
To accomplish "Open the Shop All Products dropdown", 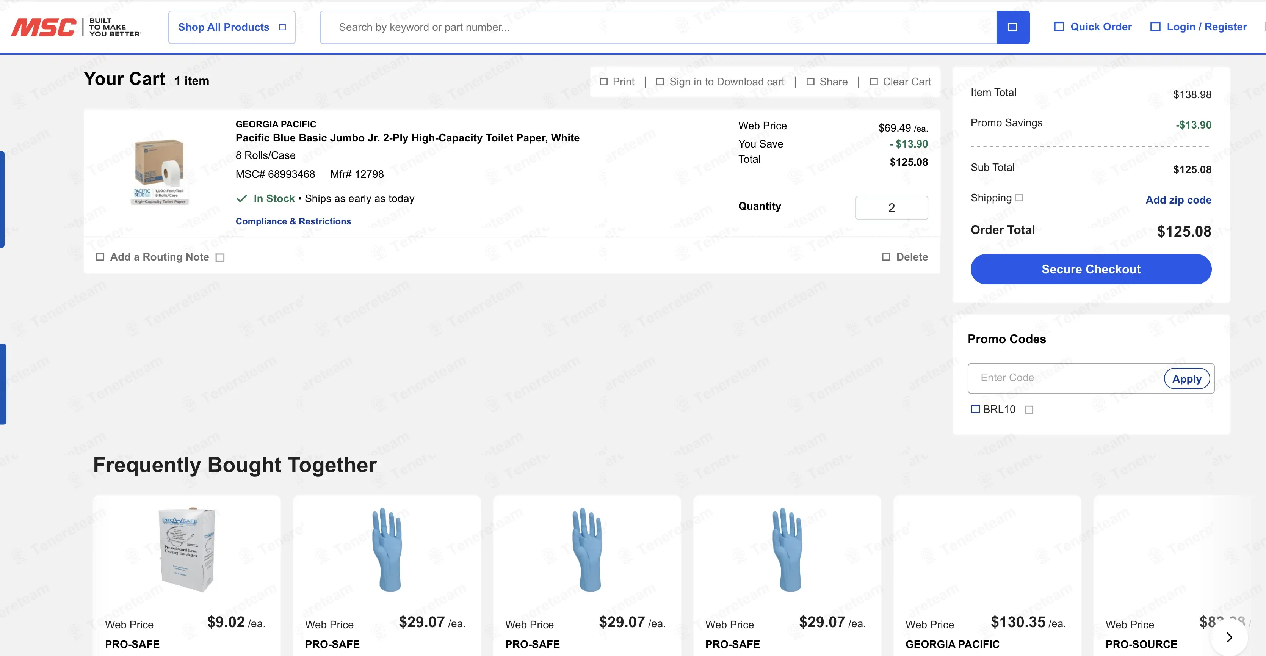I will point(232,27).
